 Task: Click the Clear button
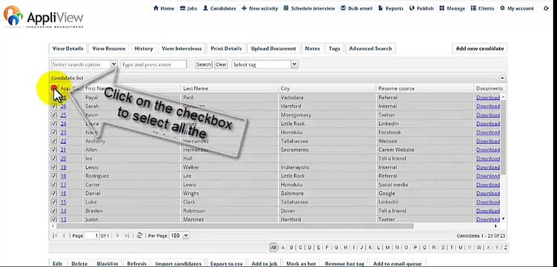(x=221, y=65)
